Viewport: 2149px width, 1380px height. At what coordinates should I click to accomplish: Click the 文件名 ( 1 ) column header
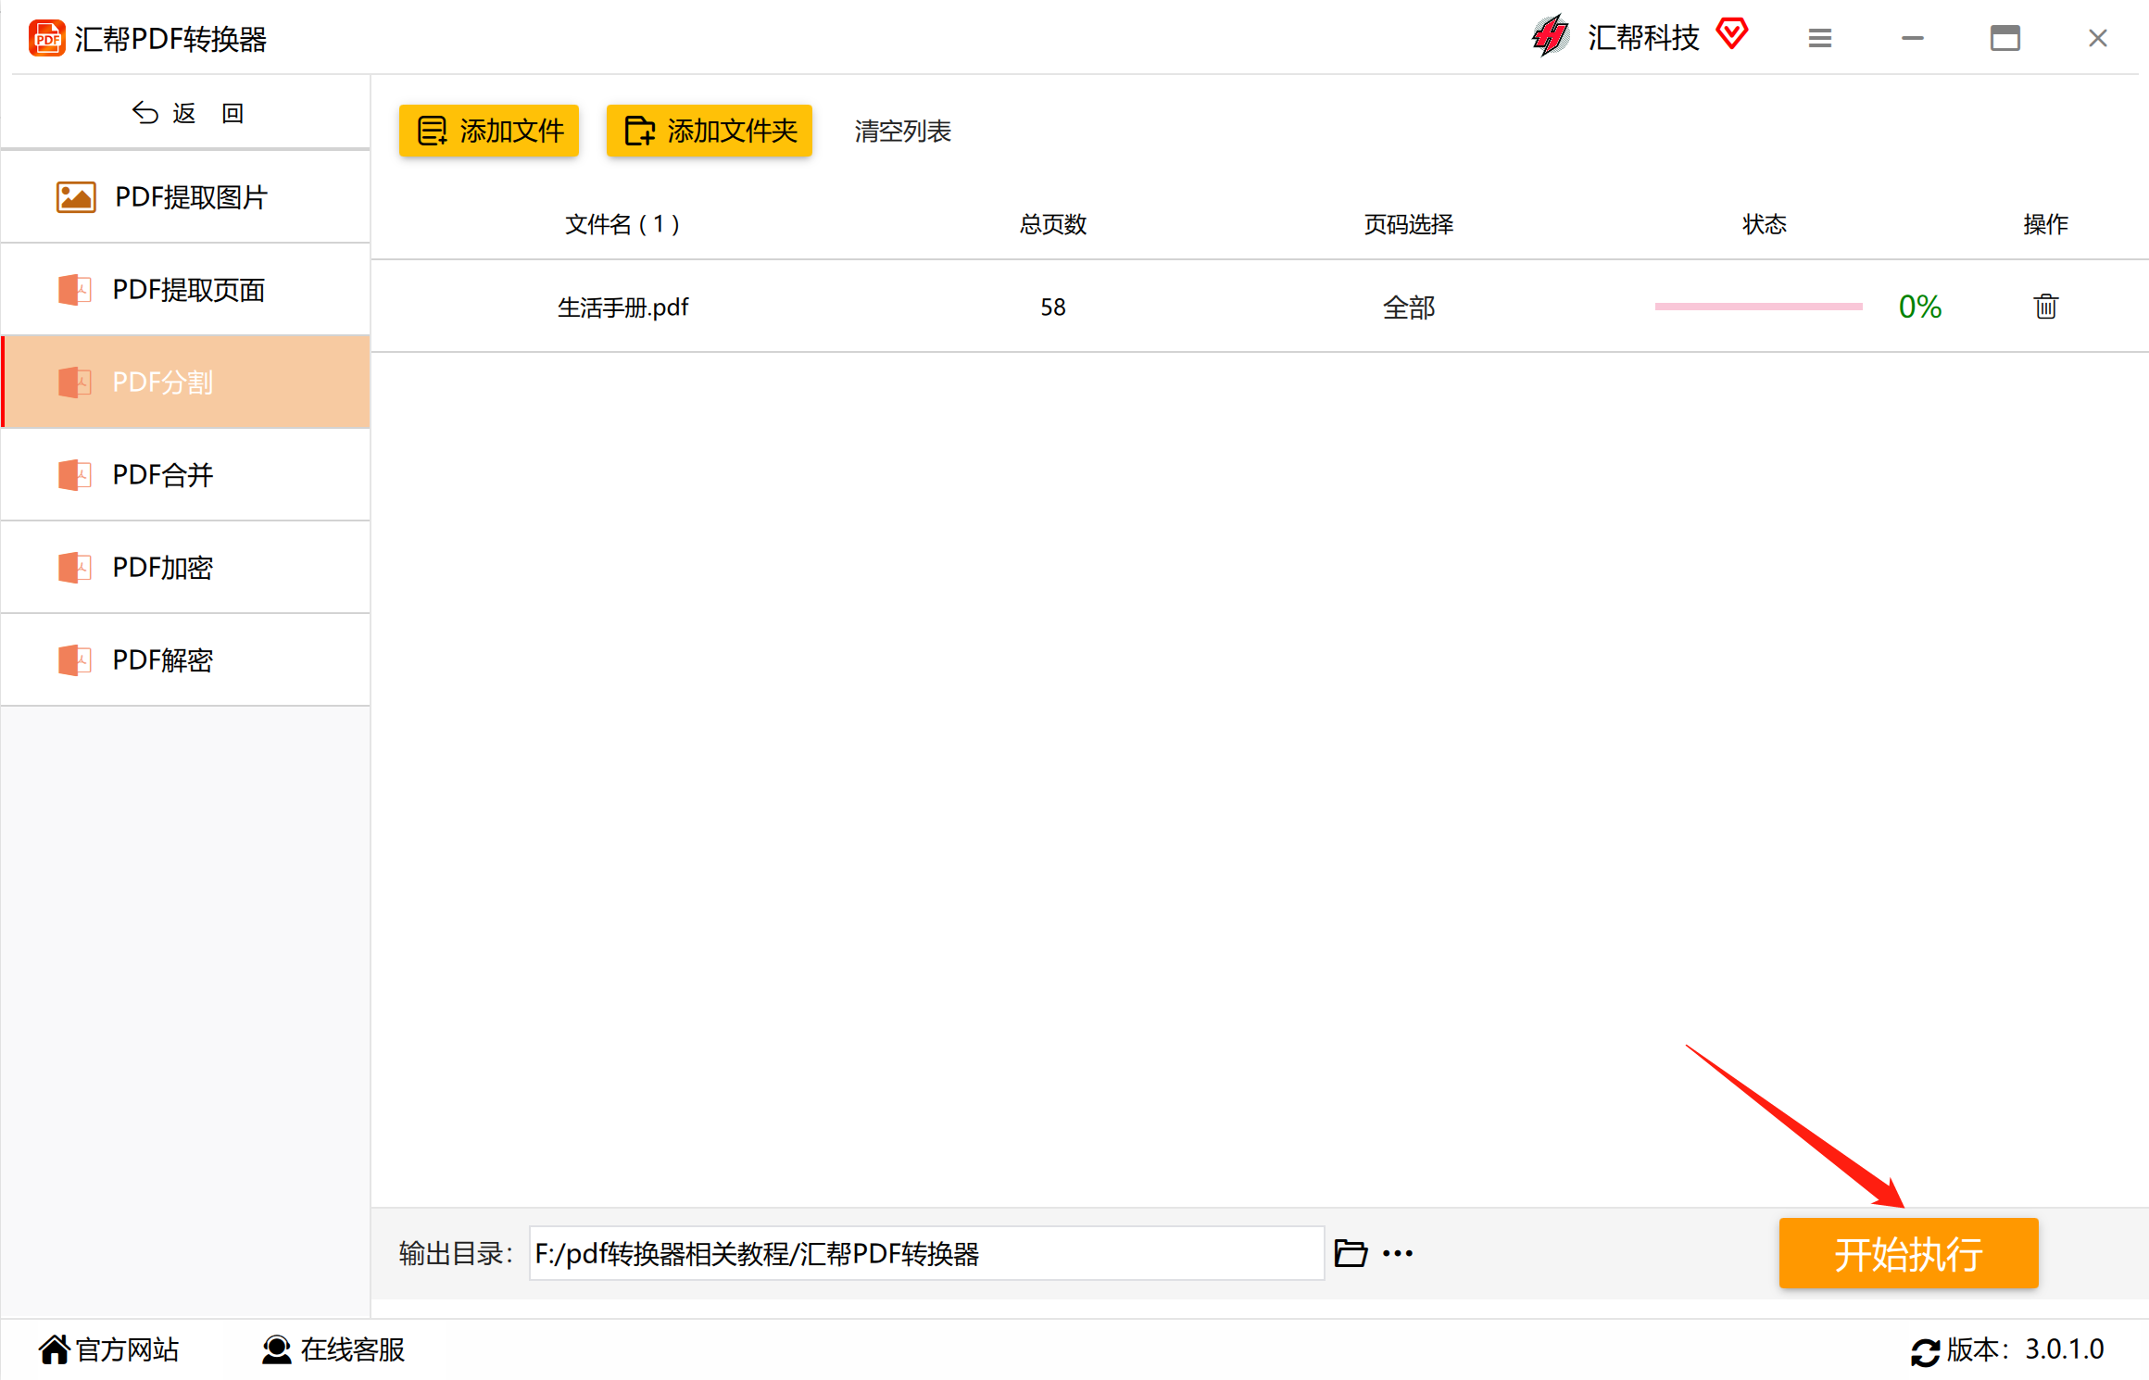pyautogui.click(x=622, y=224)
